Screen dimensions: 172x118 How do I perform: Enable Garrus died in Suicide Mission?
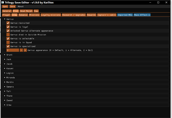(x=8, y=35)
